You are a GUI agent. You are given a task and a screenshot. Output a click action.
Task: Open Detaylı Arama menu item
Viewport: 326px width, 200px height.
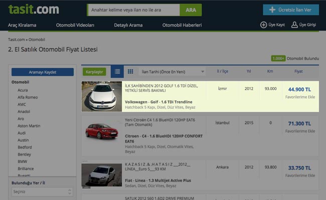pos(128,25)
